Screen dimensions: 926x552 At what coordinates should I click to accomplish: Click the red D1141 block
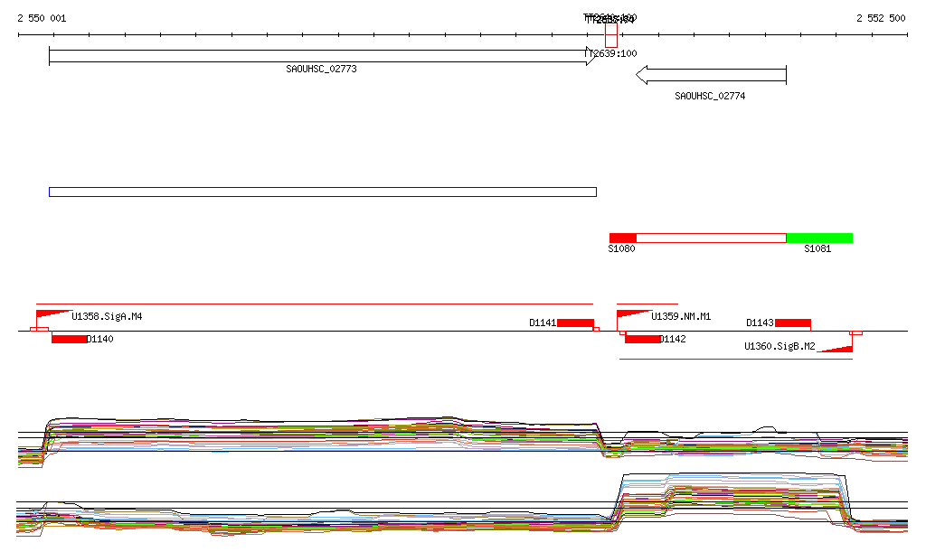coord(575,323)
